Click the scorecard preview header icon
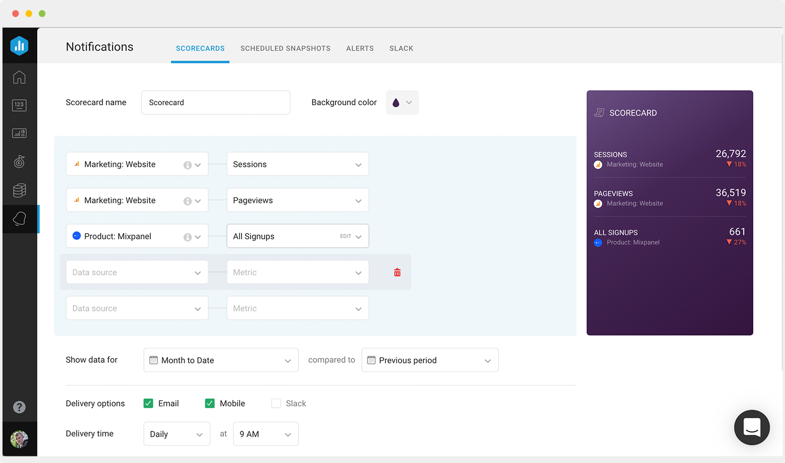The height and width of the screenshot is (463, 785). (x=599, y=113)
